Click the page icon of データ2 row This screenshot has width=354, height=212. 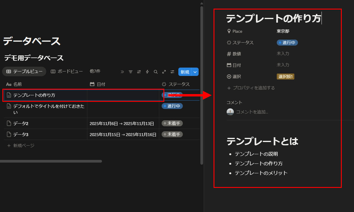[x=9, y=123]
